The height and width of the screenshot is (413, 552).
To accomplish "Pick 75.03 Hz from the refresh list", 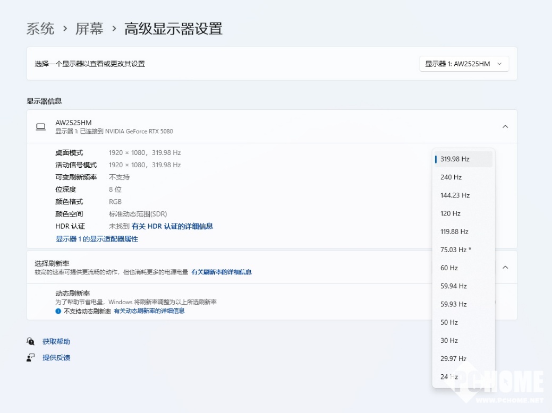I will (x=463, y=249).
